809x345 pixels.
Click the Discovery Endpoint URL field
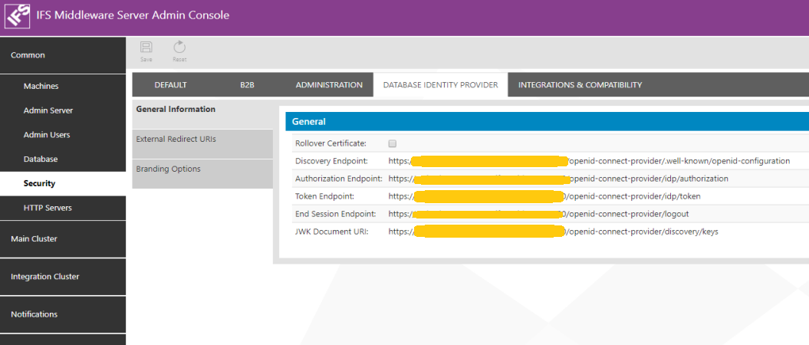pos(589,161)
